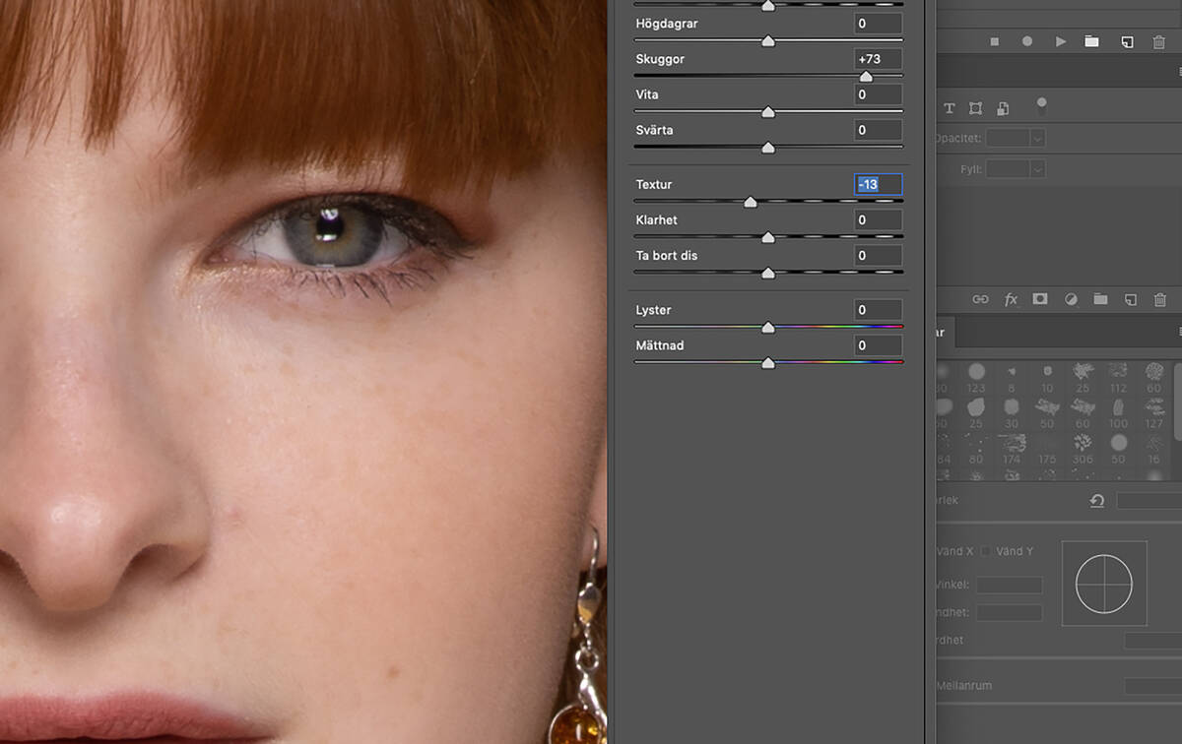This screenshot has width=1182, height=744.
Task: Click the Textur value input field
Action: point(877,184)
